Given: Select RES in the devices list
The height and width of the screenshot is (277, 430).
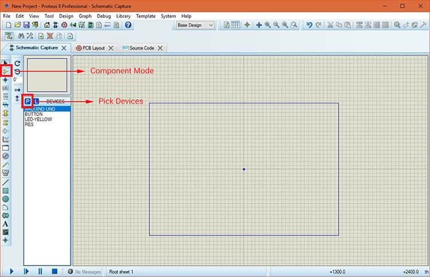Looking at the screenshot, I should click(47, 124).
